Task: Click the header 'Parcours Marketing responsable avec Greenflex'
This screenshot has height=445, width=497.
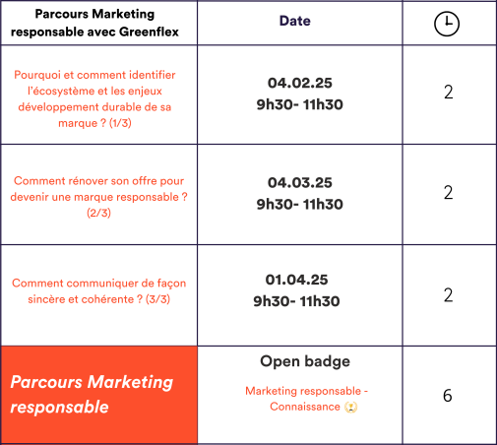Action: point(94,23)
